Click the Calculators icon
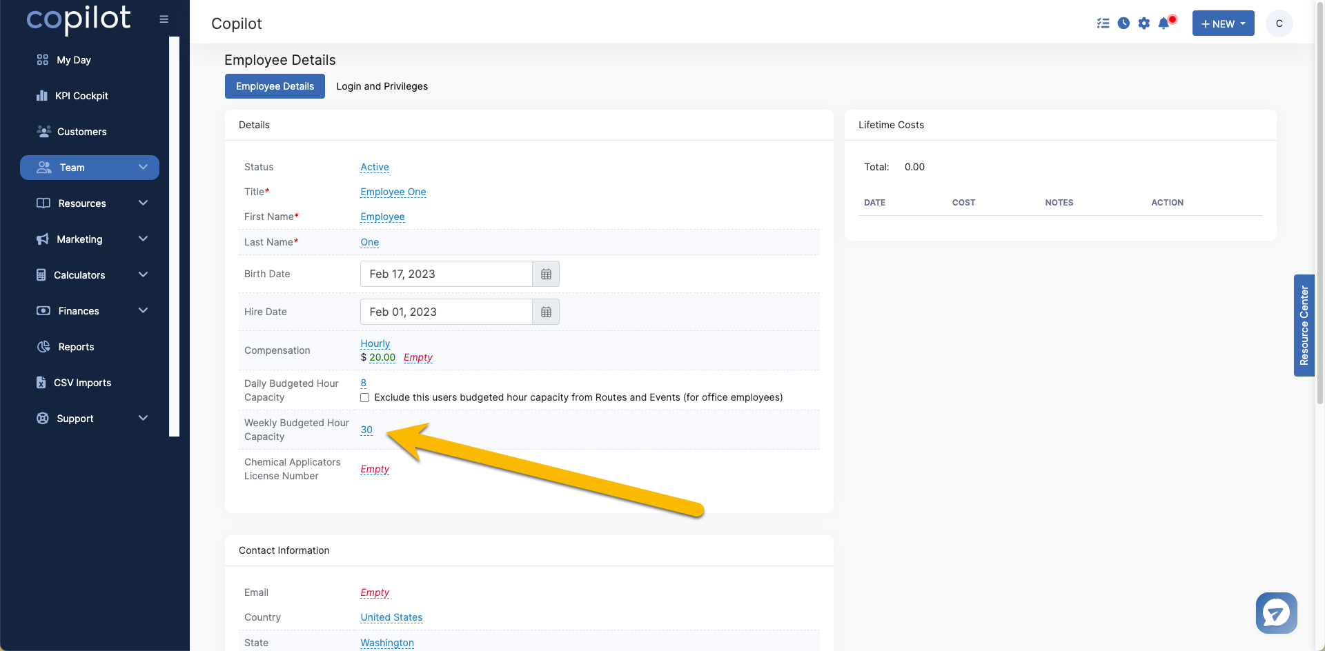The height and width of the screenshot is (651, 1325). click(41, 274)
